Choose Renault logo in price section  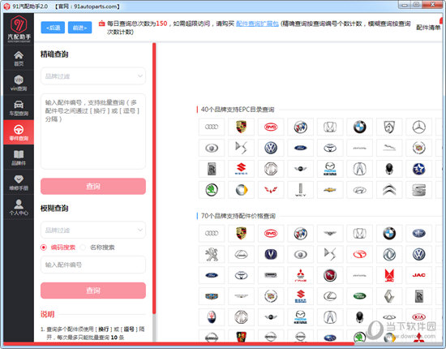tap(389, 296)
